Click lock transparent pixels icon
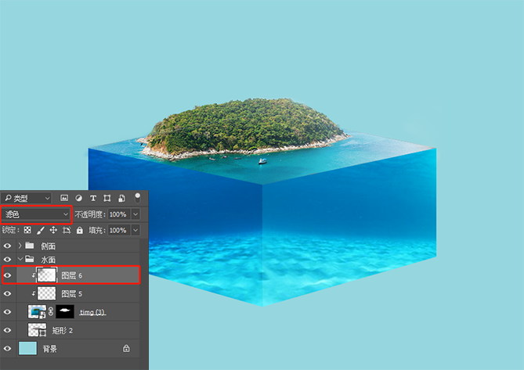The height and width of the screenshot is (370, 524). point(27,230)
